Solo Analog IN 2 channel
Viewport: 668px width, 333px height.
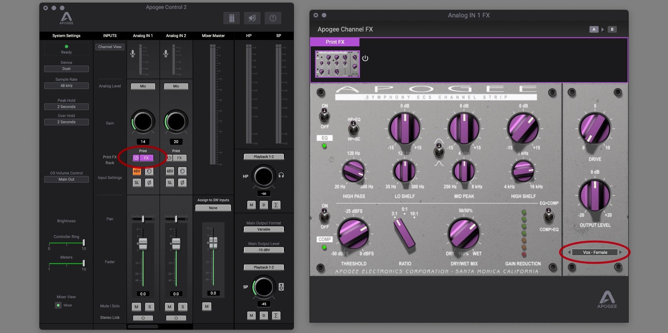point(183,307)
